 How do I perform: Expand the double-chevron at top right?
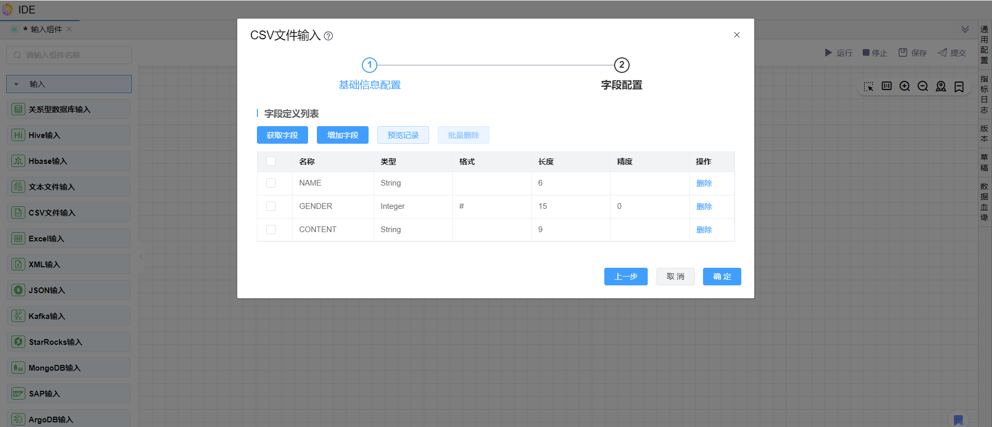965,29
